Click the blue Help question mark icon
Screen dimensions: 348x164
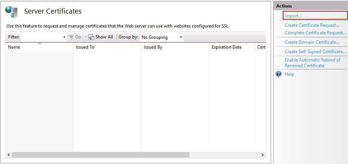pos(279,74)
